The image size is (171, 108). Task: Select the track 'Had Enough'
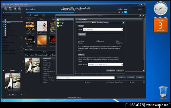point(47,65)
